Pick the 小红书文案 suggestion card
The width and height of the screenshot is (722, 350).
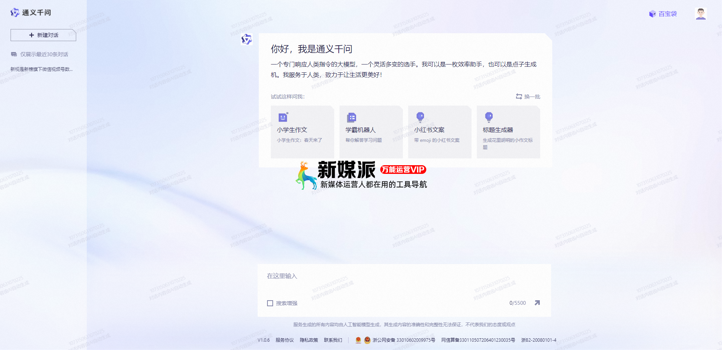click(x=440, y=132)
